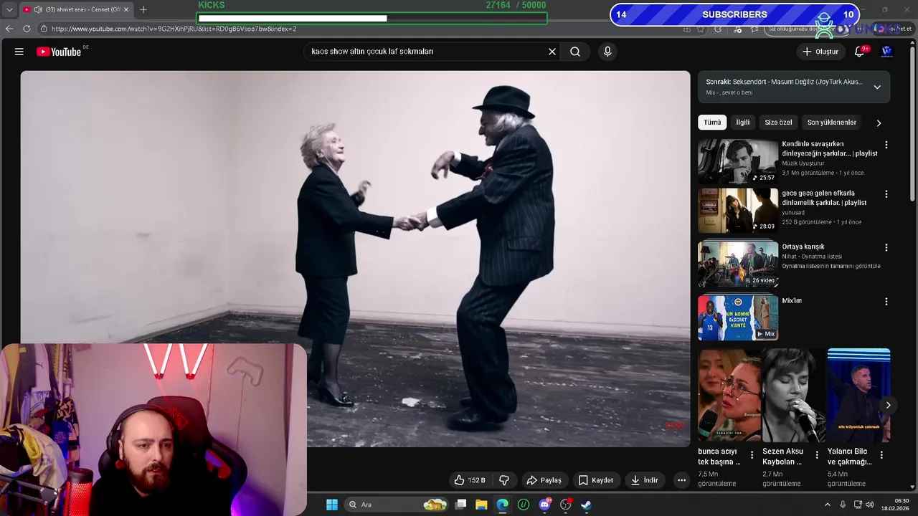Open Discord from the taskbar
The image size is (918, 516).
tap(544, 505)
